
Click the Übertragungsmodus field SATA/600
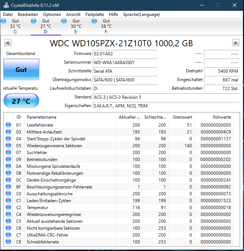point(125,80)
